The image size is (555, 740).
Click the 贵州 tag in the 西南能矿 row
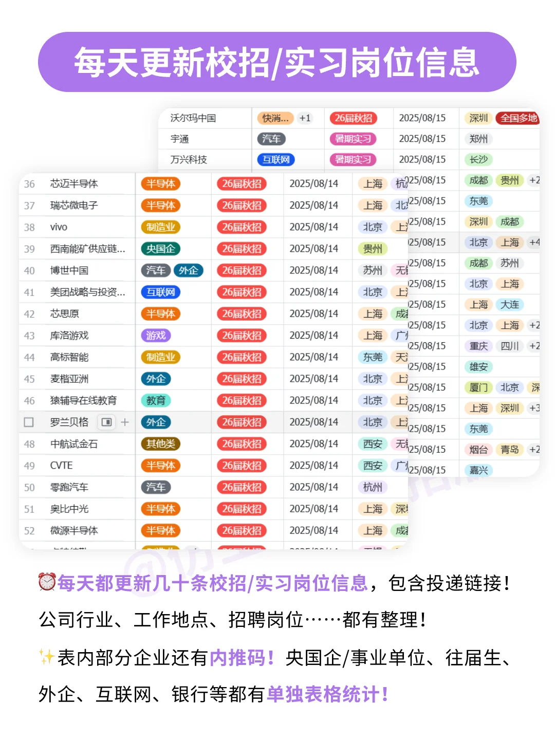(373, 249)
